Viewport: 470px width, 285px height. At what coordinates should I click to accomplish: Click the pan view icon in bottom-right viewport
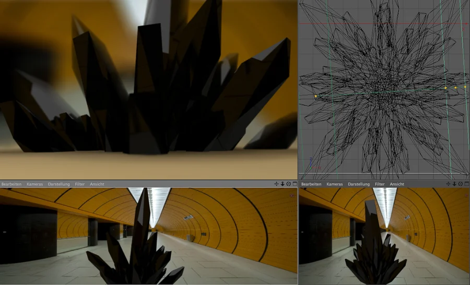coord(450,184)
